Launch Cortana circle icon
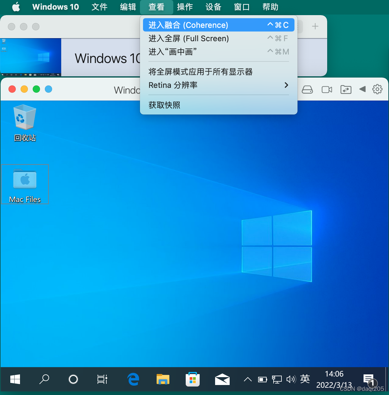389x395 pixels. click(x=73, y=379)
